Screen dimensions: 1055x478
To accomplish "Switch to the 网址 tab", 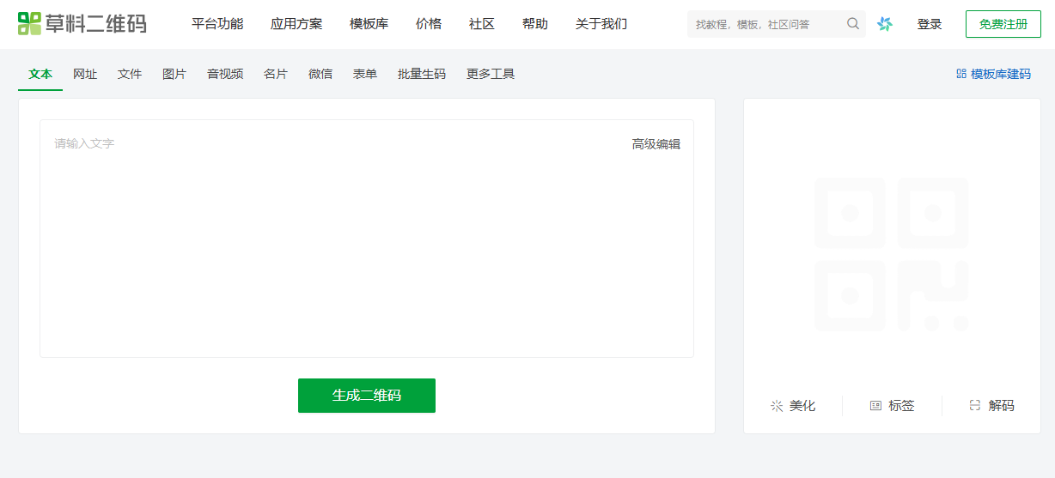I will click(x=85, y=74).
